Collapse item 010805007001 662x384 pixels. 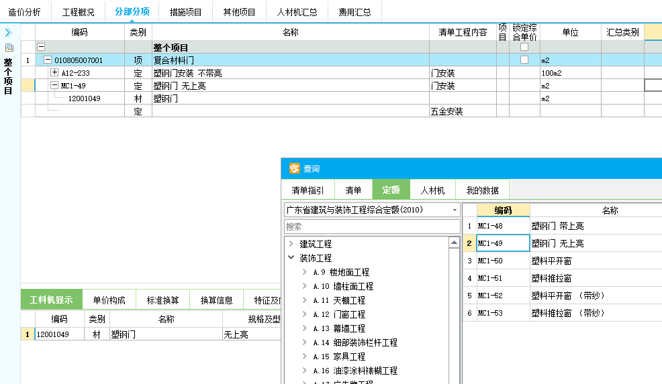48,60
